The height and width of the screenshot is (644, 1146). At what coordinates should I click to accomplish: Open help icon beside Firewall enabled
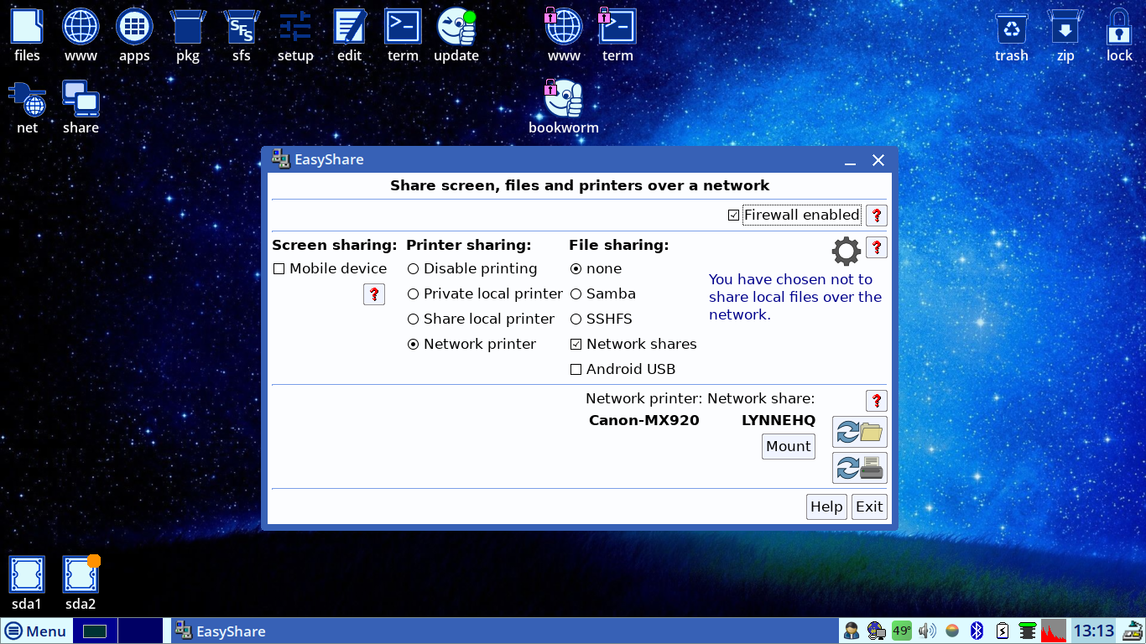[x=876, y=216]
